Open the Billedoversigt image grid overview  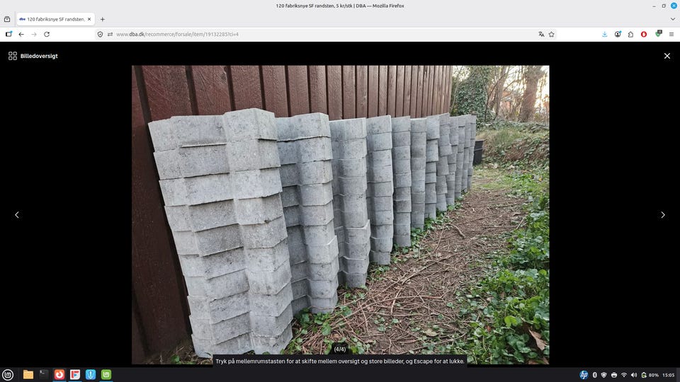[x=33, y=56]
